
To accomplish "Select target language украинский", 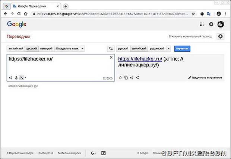I will [x=157, y=49].
